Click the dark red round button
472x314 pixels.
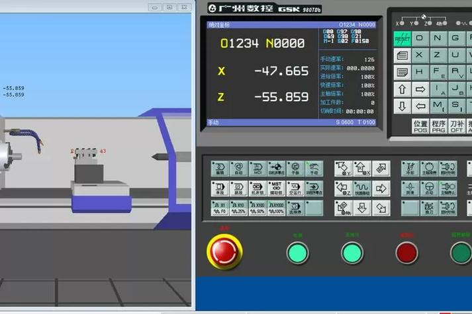[x=406, y=253]
